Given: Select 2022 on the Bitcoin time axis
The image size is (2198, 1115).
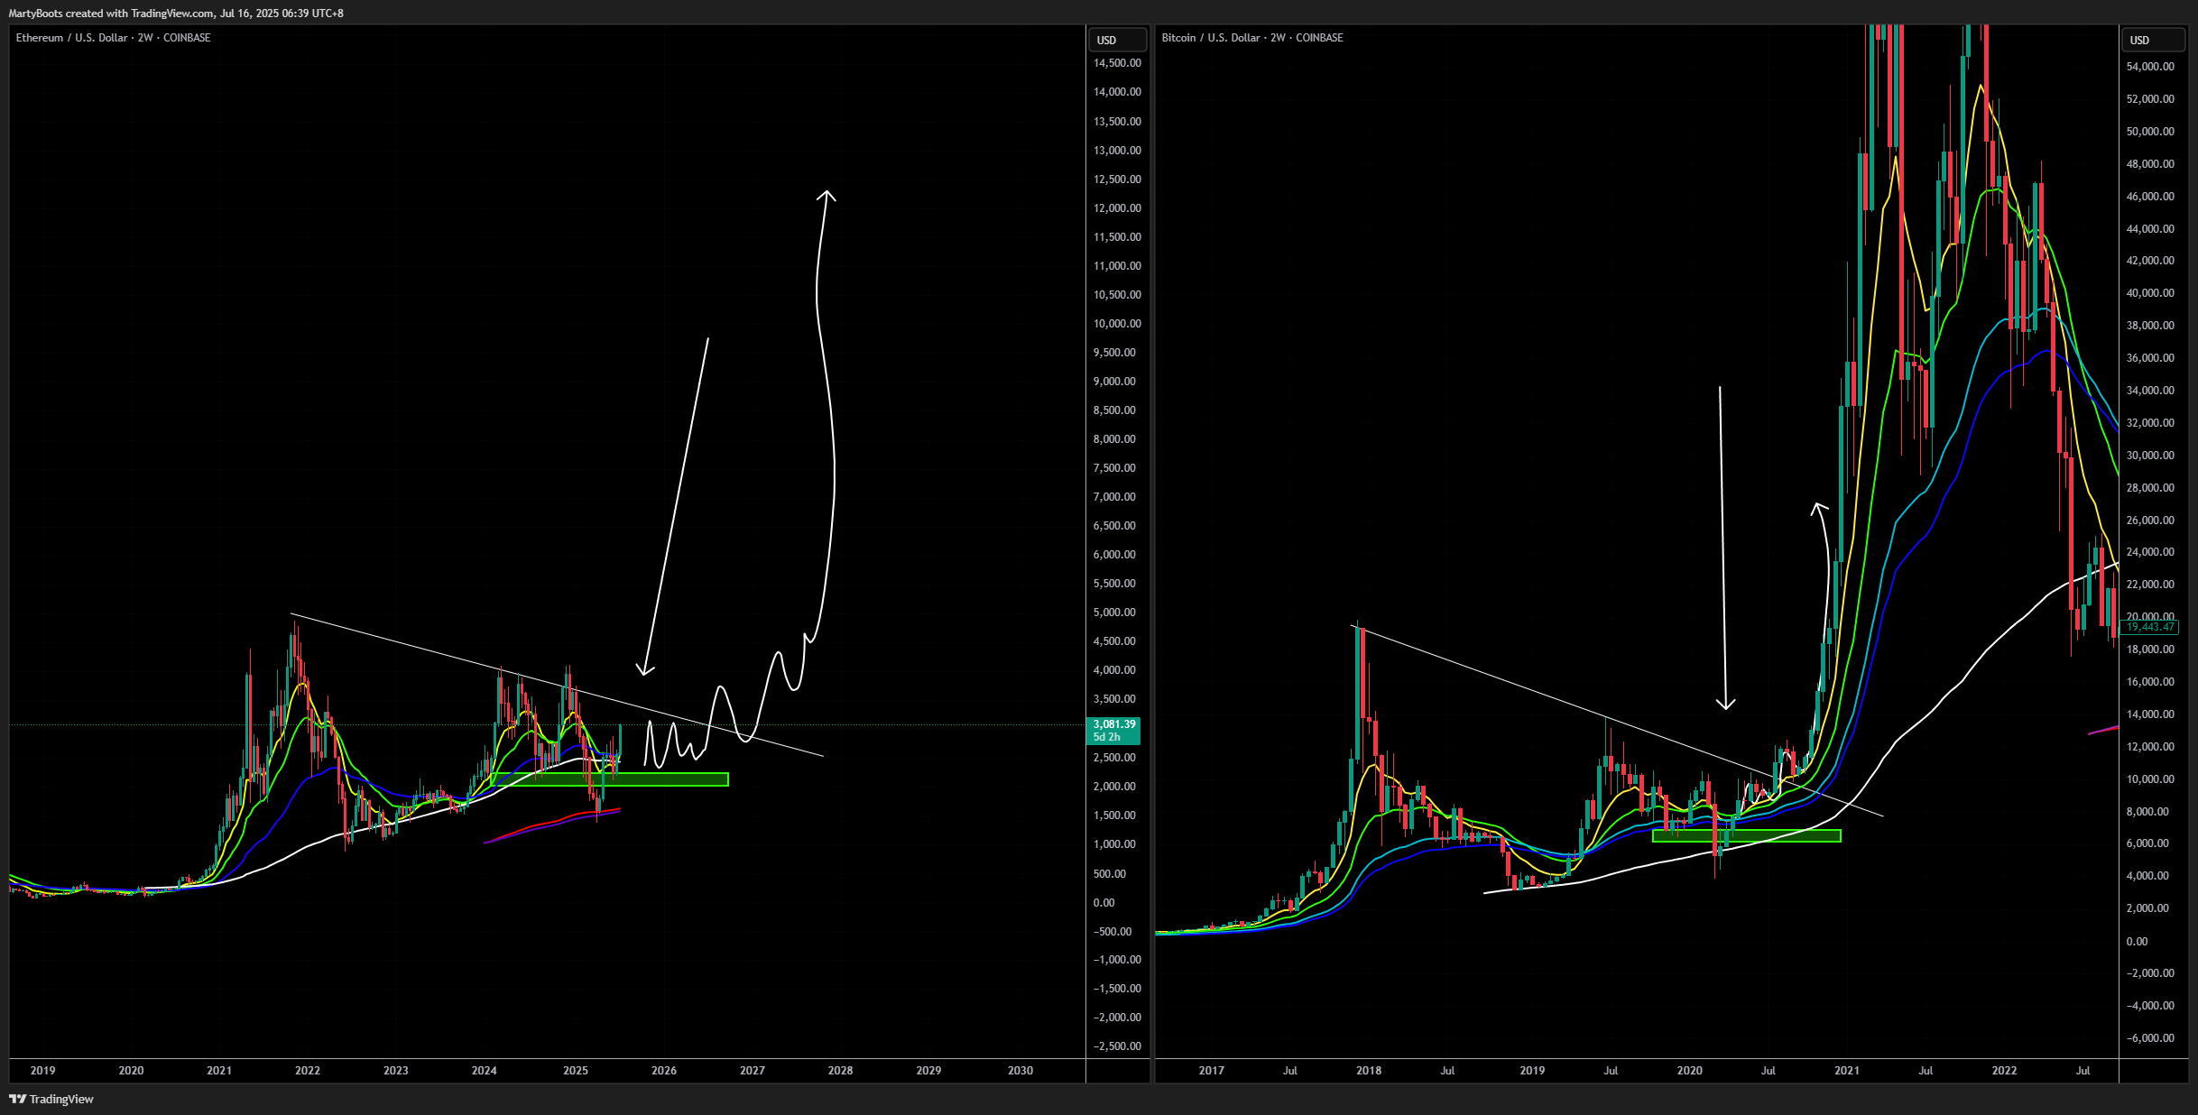Looking at the screenshot, I should point(2004,1071).
